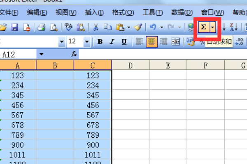
Task: Click the Open folder icon
Action: [3, 27]
